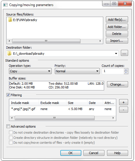Open the Priority Normal dropdown
The image size is (135, 161).
point(77,71)
